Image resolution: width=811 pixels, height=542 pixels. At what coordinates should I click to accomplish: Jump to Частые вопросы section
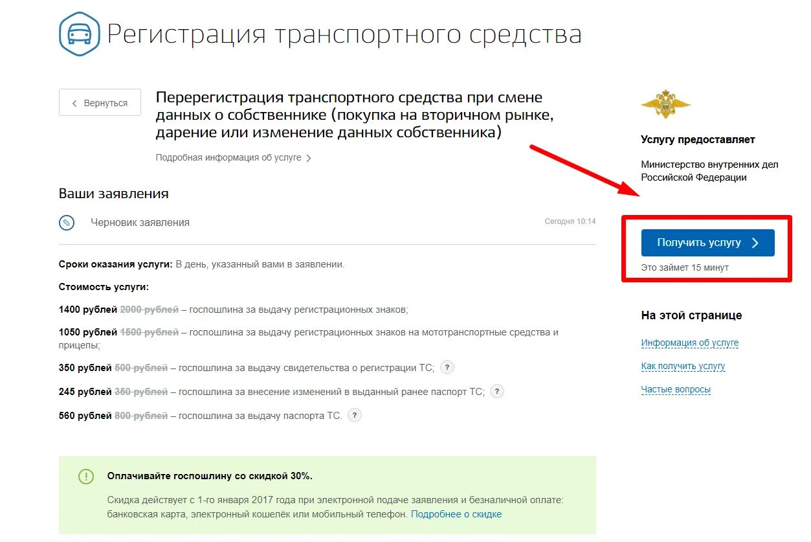click(676, 390)
